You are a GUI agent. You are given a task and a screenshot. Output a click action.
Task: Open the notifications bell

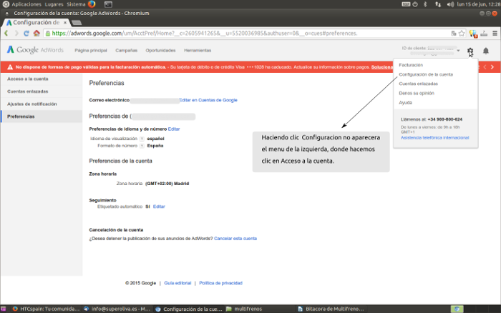click(x=486, y=51)
